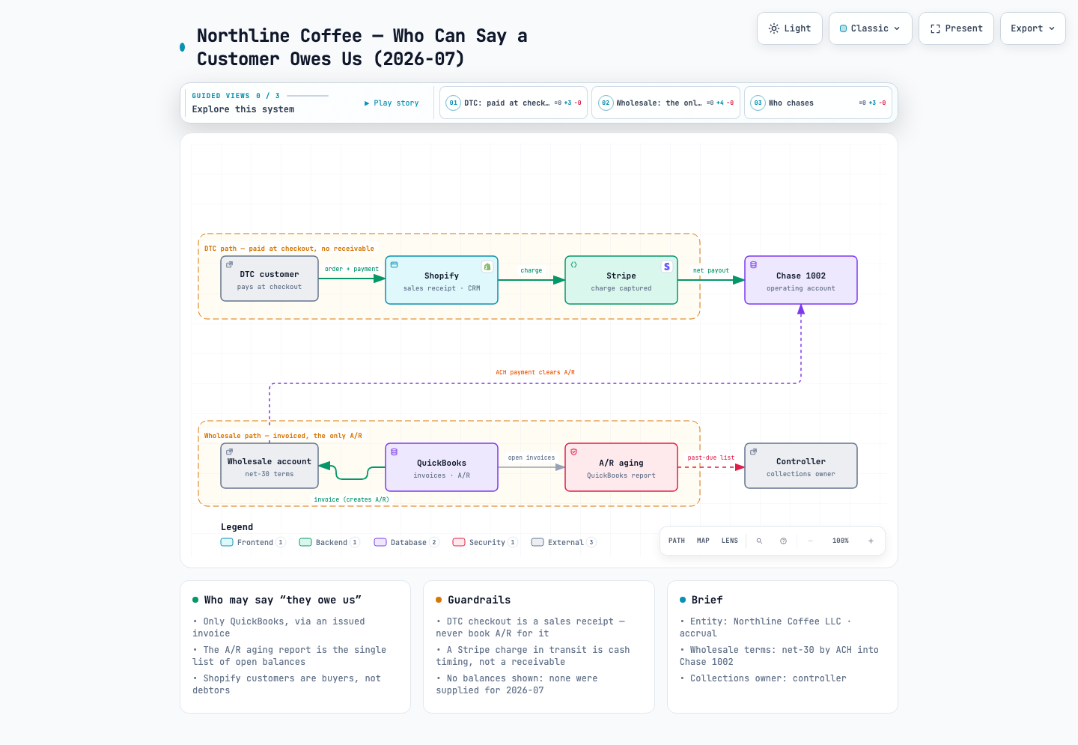Click the Shopify logo icon on the node
Viewport: 1078px width, 745px height.
tap(487, 267)
